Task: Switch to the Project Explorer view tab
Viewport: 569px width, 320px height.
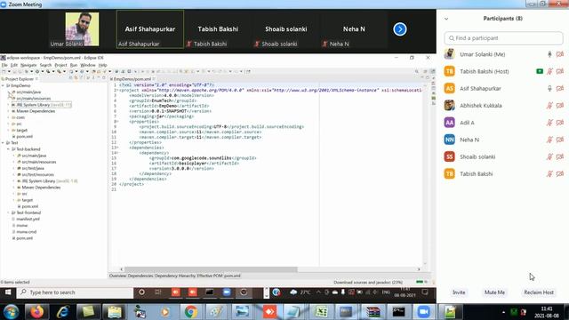Action: pos(20,79)
